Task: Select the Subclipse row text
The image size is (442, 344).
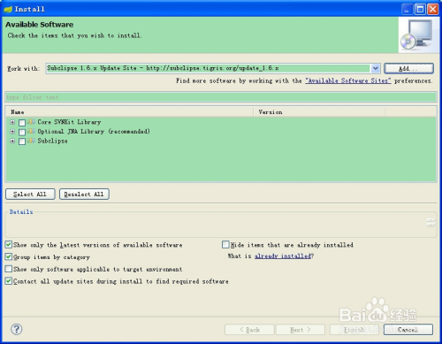Action: point(52,141)
